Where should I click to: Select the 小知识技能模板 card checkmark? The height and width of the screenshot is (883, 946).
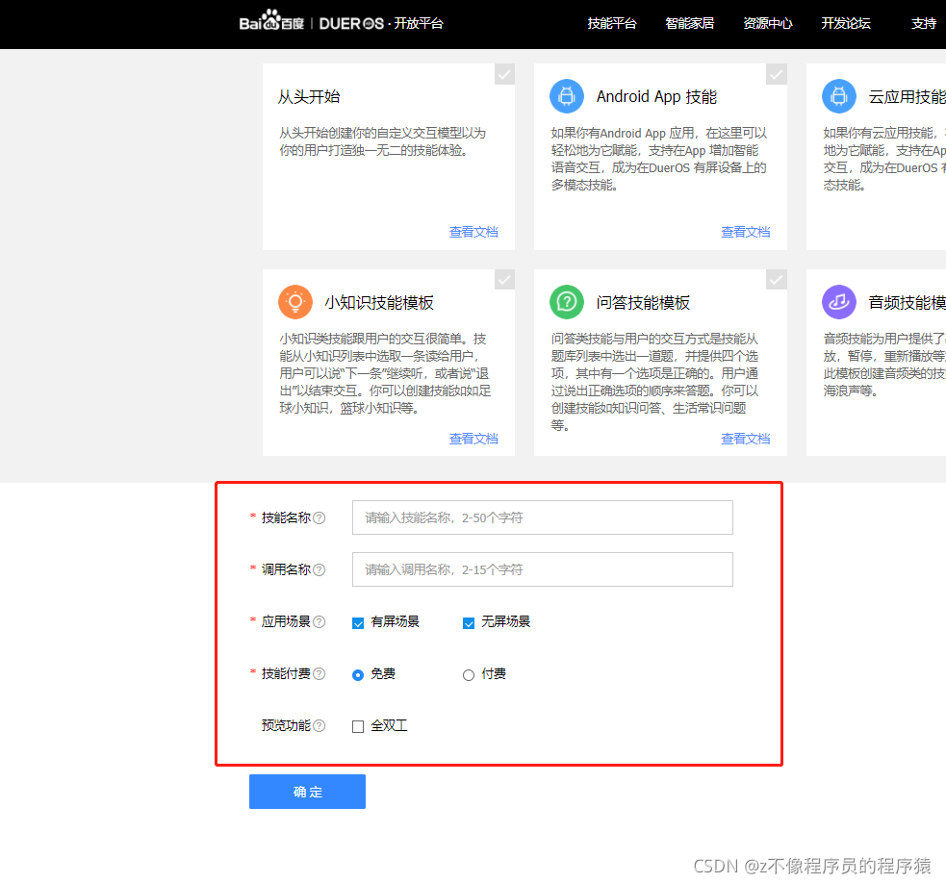pyautogui.click(x=504, y=280)
